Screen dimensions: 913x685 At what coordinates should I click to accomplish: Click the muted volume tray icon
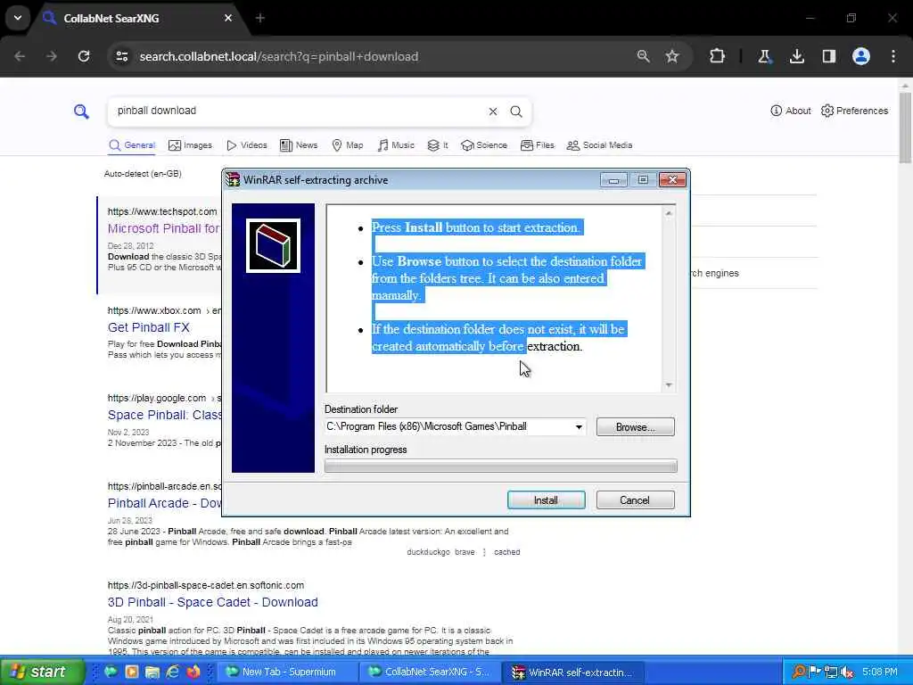tap(847, 672)
